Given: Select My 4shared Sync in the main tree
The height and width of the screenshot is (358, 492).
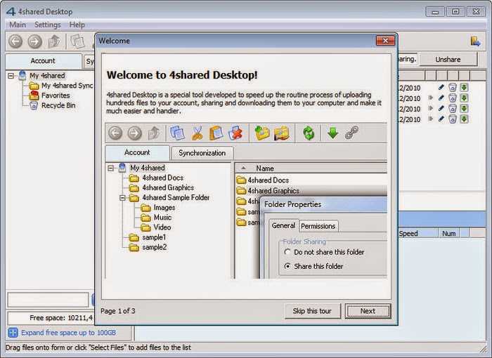Looking at the screenshot, I should pyautogui.click(x=67, y=86).
